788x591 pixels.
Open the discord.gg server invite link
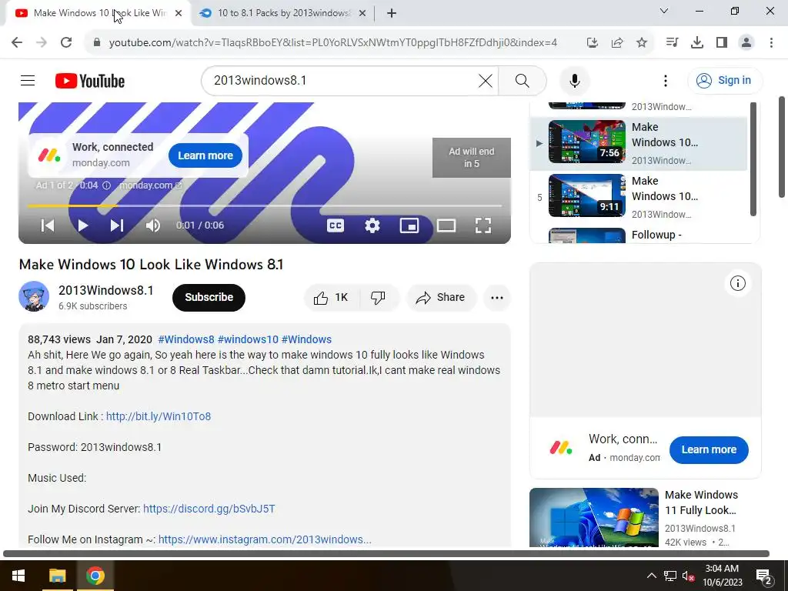point(209,509)
